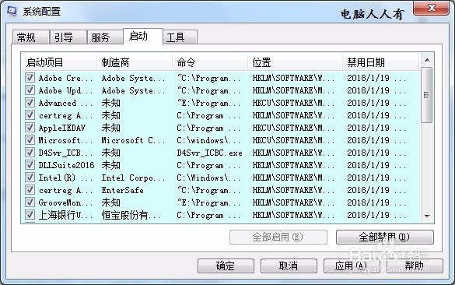
Task: Click the EnterSafe manufacturer cell
Action: click(x=122, y=190)
